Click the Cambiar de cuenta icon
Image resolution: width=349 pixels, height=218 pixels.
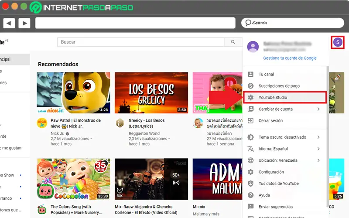(x=250, y=109)
